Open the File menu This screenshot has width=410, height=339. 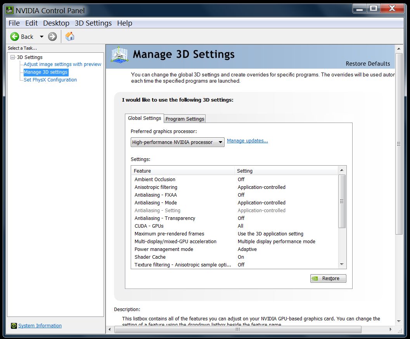(14, 23)
